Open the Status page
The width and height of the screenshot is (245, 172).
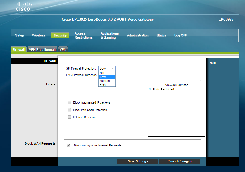(161, 35)
